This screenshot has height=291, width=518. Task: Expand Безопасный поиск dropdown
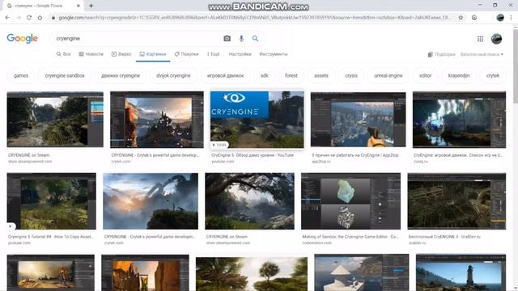[482, 54]
